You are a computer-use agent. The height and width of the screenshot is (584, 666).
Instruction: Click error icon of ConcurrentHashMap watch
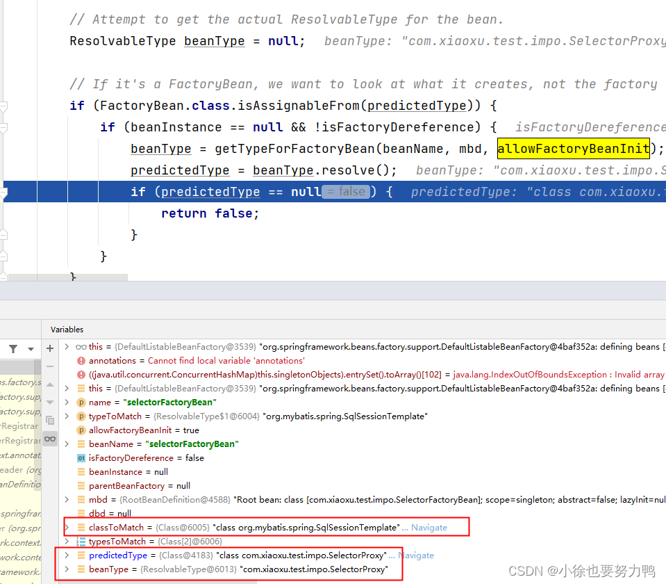point(81,375)
